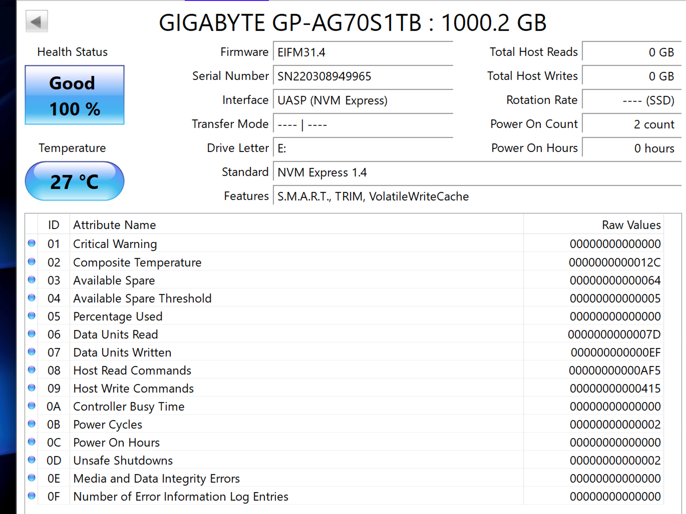Click the Host Read Commands status dot
The width and height of the screenshot is (686, 514).
pyautogui.click(x=32, y=370)
